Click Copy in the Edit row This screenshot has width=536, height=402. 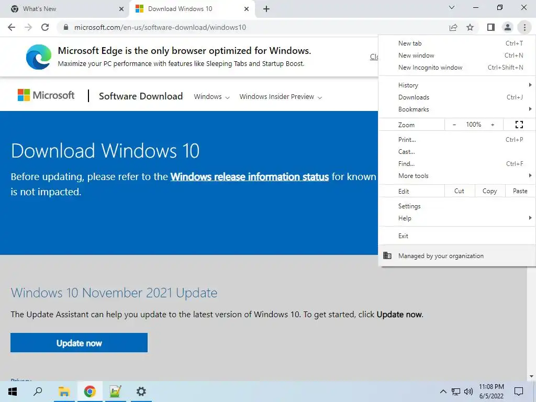[490, 191]
